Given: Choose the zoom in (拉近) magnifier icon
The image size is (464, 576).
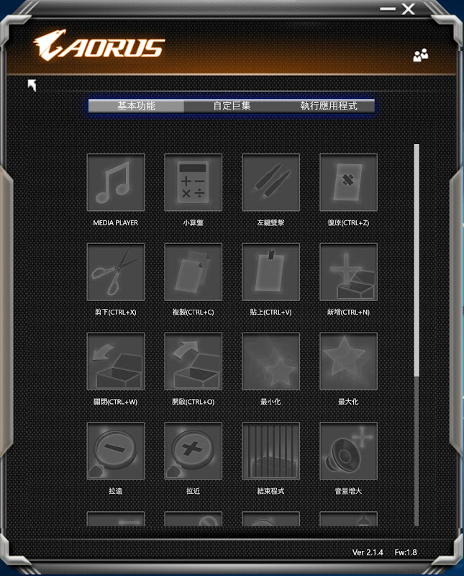Looking at the screenshot, I should [x=193, y=451].
